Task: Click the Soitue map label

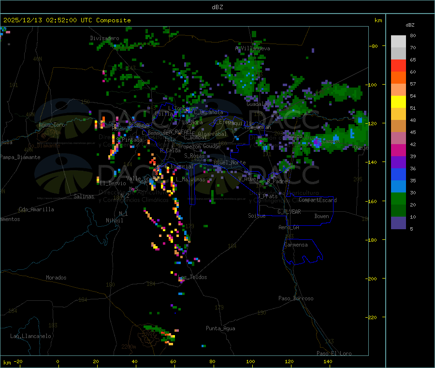Action: [257, 216]
